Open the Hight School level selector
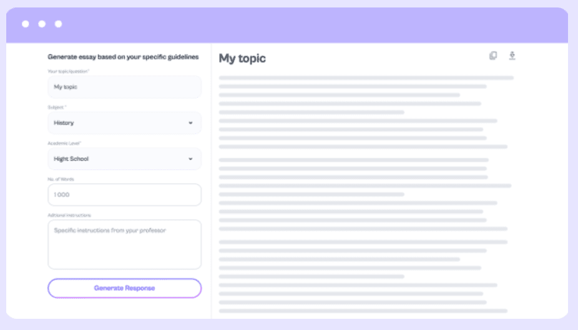The height and width of the screenshot is (330, 578). coord(119,159)
